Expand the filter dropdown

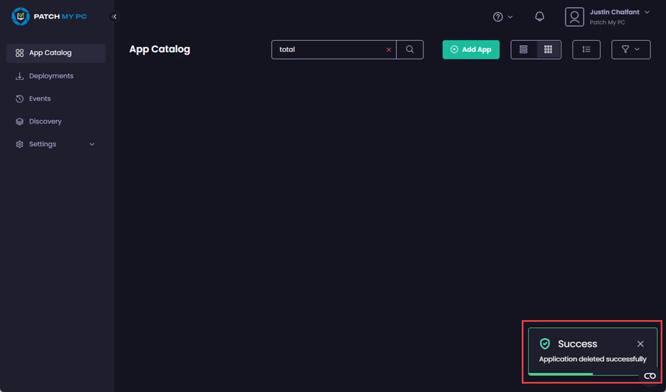point(630,49)
